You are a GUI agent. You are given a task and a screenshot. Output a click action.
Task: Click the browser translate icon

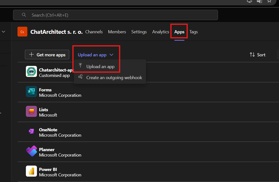click(x=259, y=1)
